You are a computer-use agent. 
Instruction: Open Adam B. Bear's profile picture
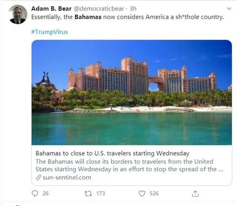[18, 14]
